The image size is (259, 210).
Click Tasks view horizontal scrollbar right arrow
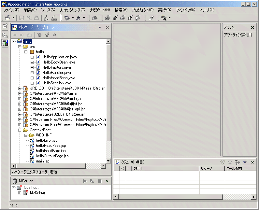click(x=254, y=197)
